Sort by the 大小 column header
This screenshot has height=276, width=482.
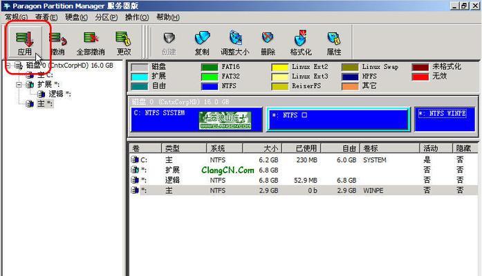pos(262,148)
